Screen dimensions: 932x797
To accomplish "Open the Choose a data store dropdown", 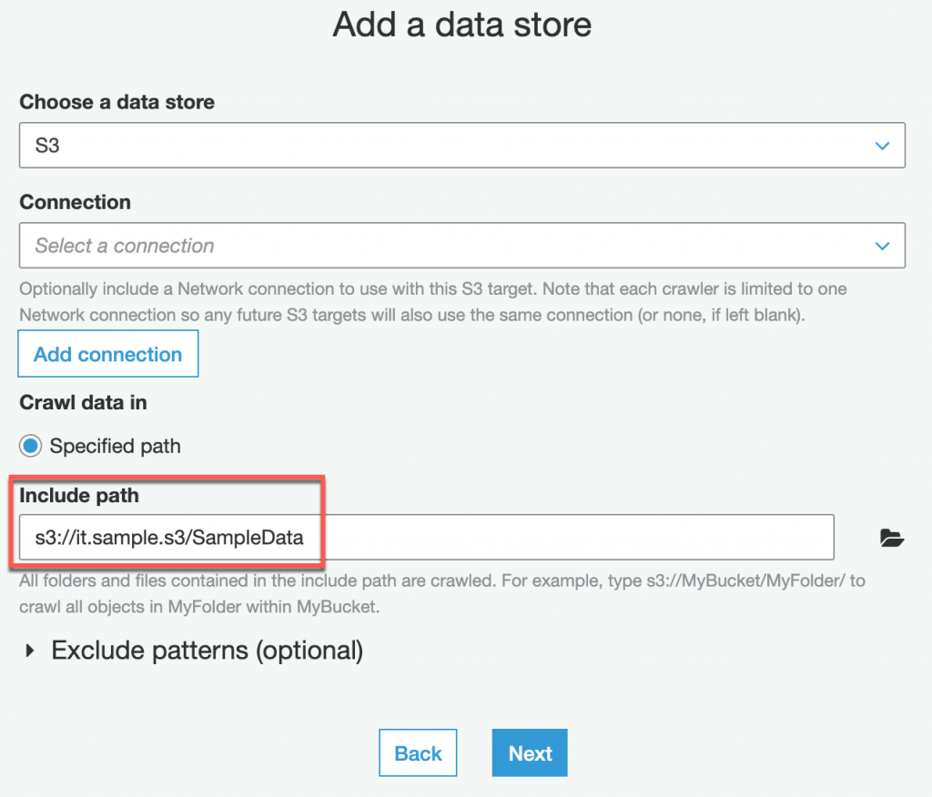I will pos(461,146).
